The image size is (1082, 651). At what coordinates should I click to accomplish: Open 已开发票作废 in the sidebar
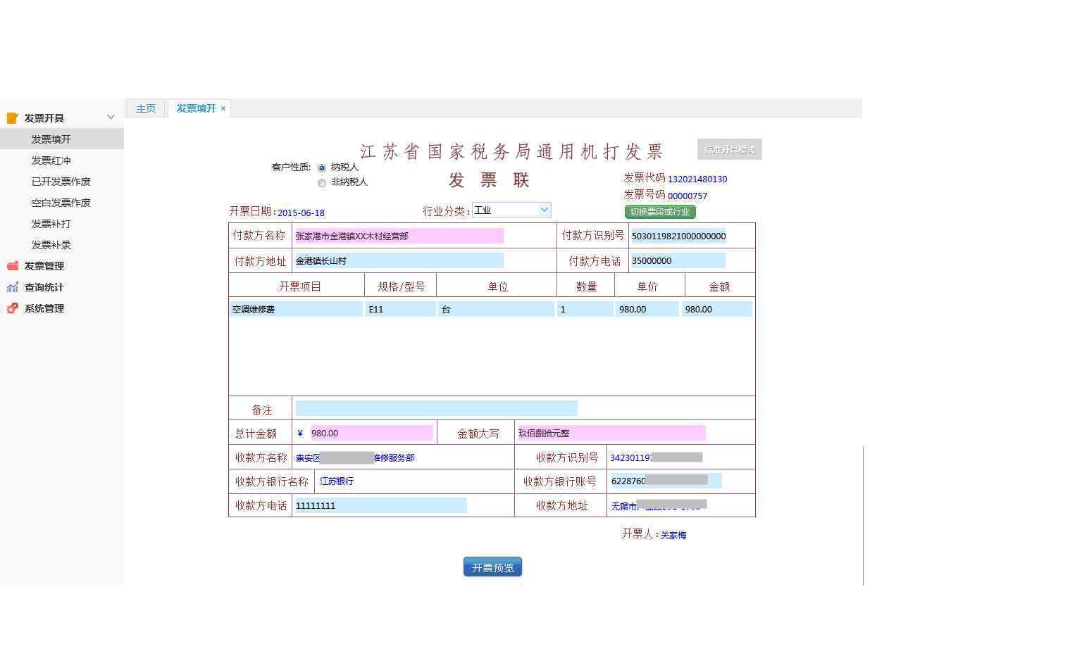pyautogui.click(x=61, y=182)
